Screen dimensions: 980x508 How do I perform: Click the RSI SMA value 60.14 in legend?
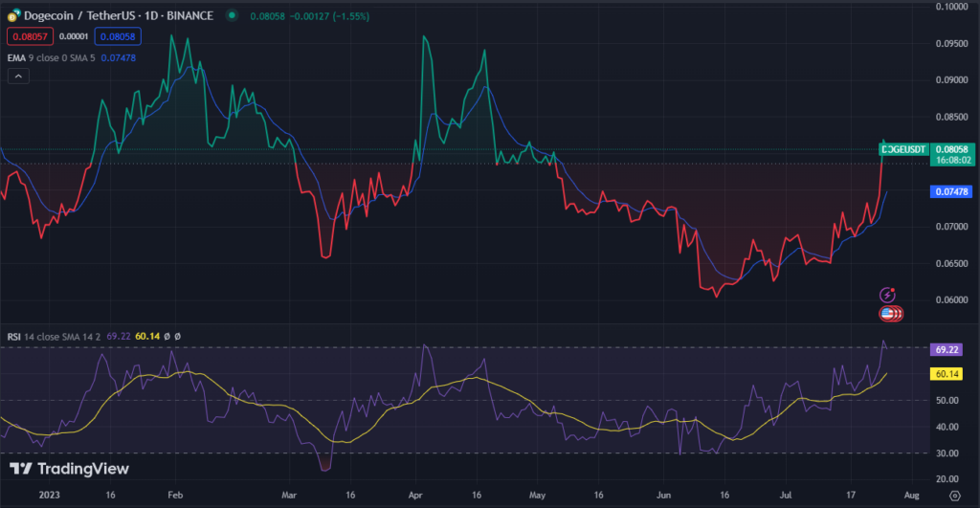(x=147, y=337)
